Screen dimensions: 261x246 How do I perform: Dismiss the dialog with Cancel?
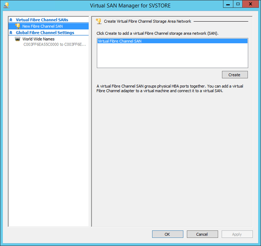tap(202, 234)
